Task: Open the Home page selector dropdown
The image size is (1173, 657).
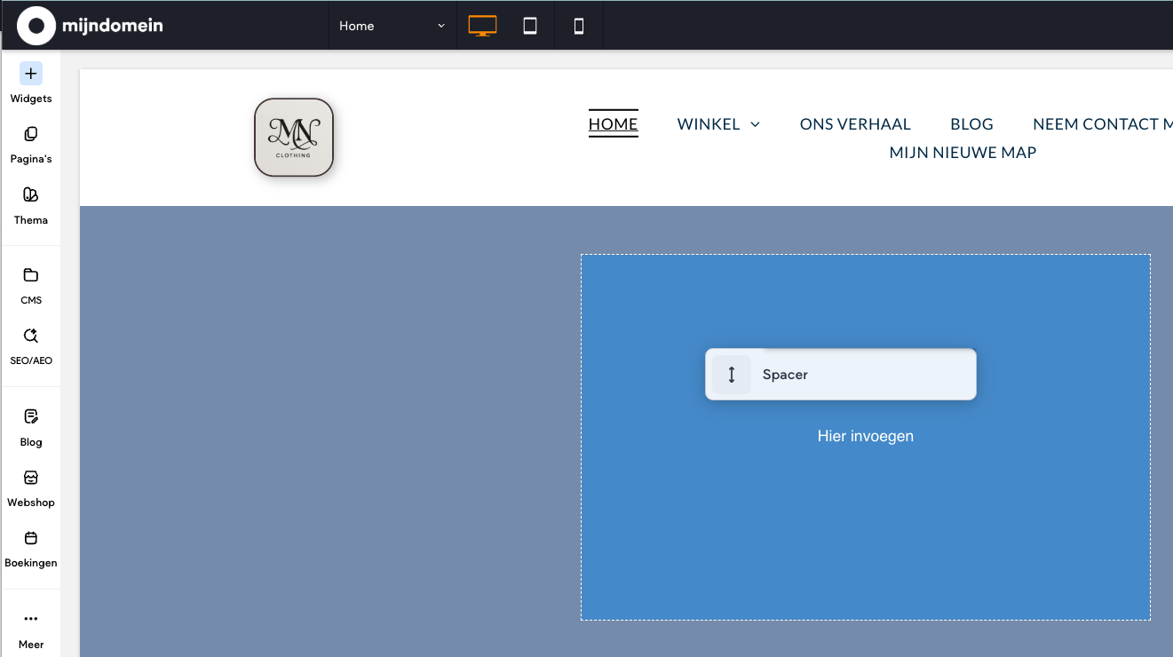Action: 392,26
